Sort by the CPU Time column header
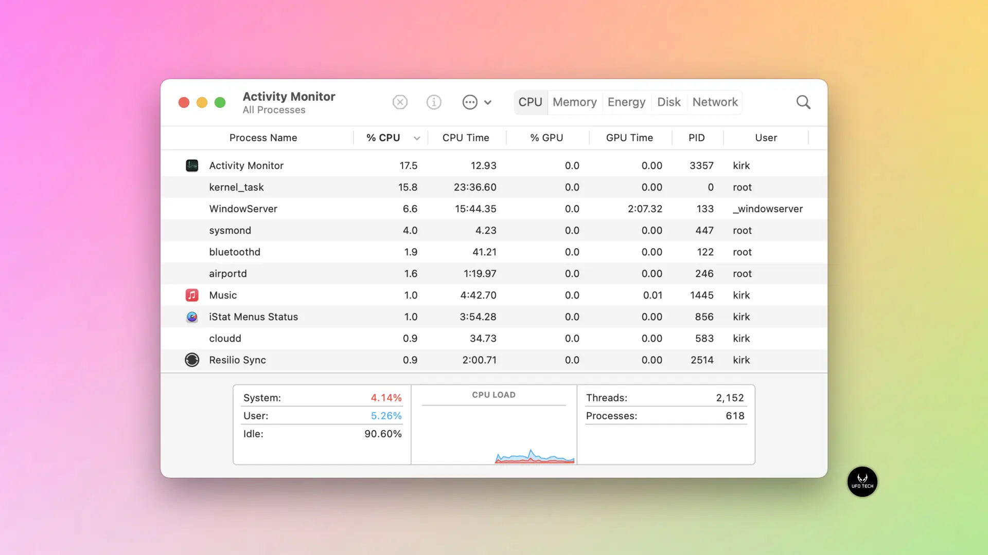The width and height of the screenshot is (988, 555). 466,138
